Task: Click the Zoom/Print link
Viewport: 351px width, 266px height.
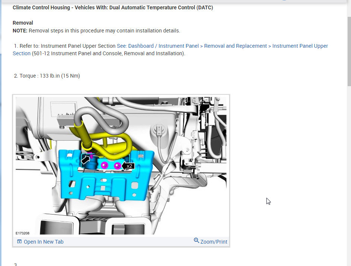Action: click(214, 242)
